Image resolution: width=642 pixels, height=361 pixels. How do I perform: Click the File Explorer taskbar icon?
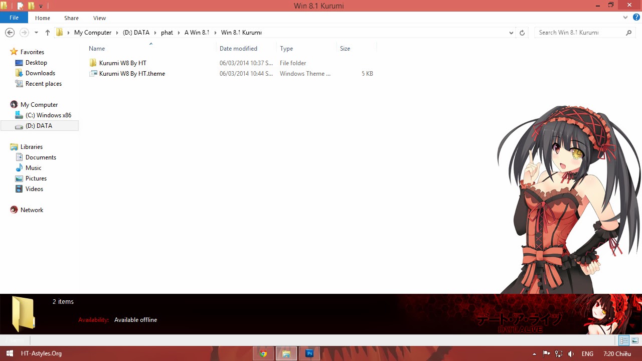[286, 353]
